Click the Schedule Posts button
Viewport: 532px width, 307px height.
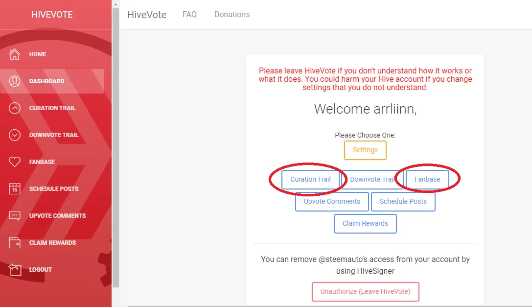point(403,201)
